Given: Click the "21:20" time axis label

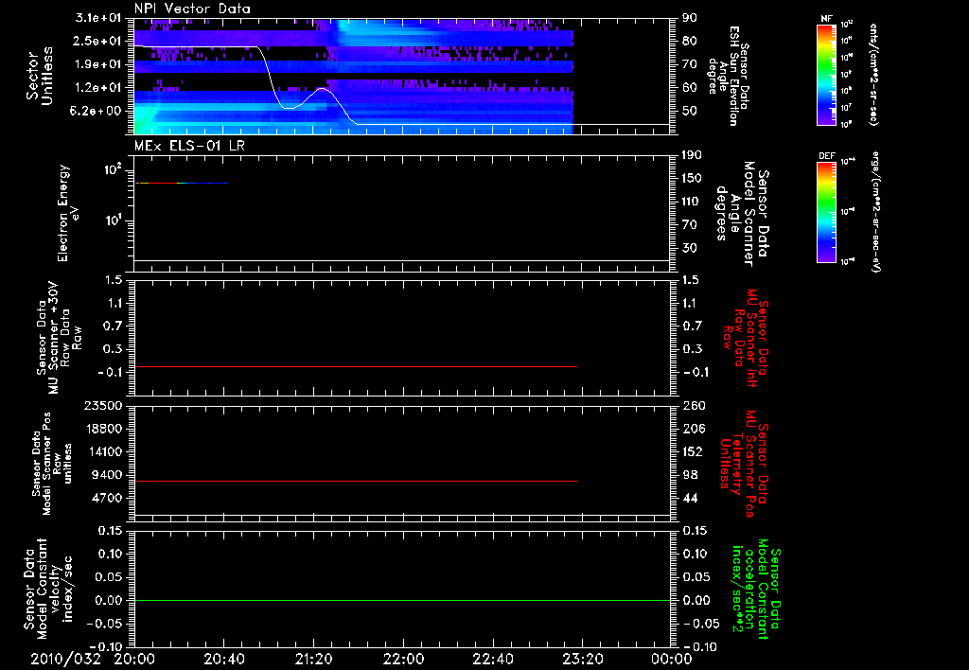Looking at the screenshot, I should click(x=313, y=659).
